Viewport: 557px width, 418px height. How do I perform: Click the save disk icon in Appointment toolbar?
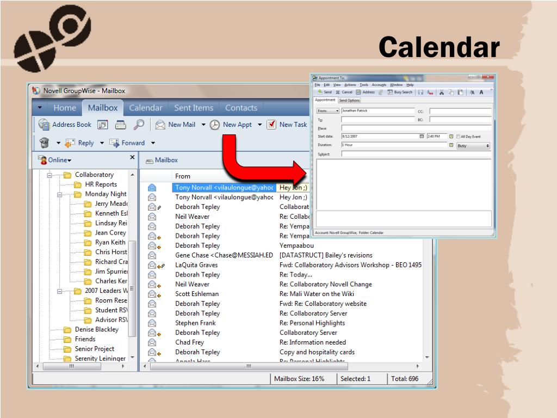(421, 93)
